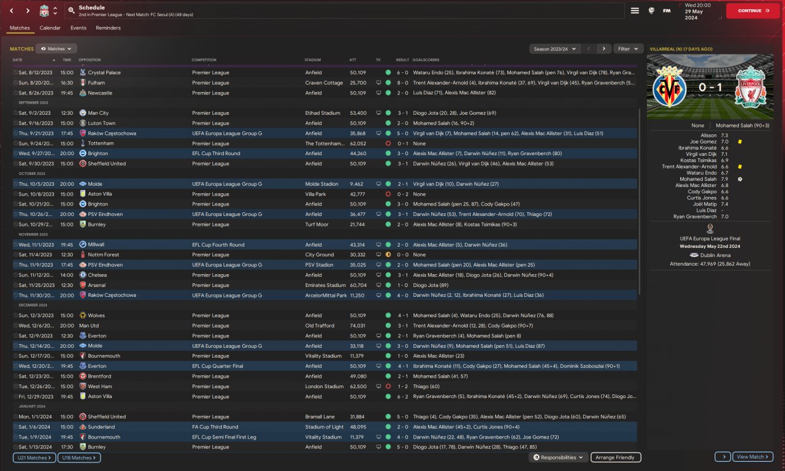Select the Sheffield United row on 1/1/2024
The image size is (785, 471).
coord(325,417)
